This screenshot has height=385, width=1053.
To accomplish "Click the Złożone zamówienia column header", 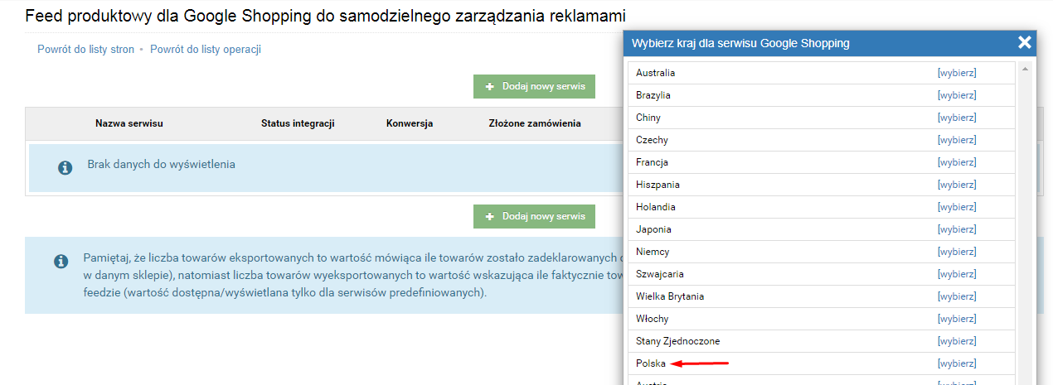I will pyautogui.click(x=535, y=123).
